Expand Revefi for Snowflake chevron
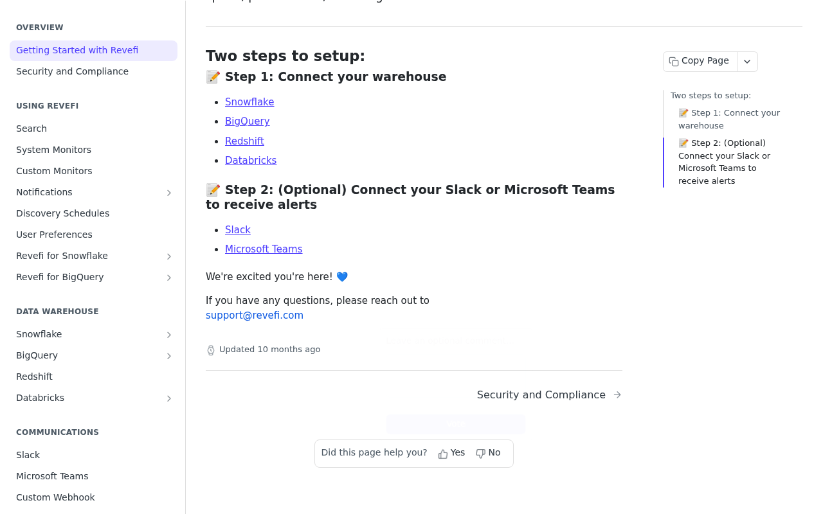The image size is (823, 514). [169, 256]
